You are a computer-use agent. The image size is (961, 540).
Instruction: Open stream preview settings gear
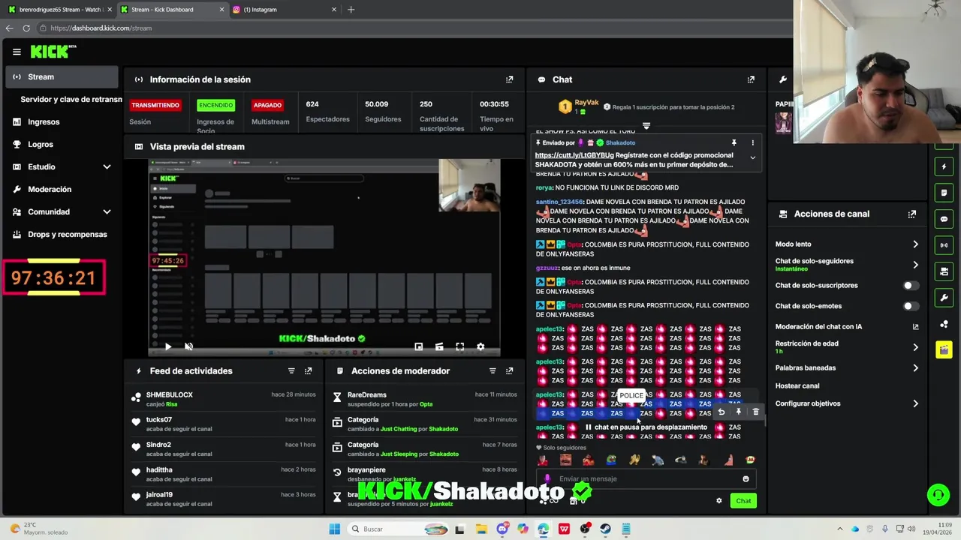point(480,346)
